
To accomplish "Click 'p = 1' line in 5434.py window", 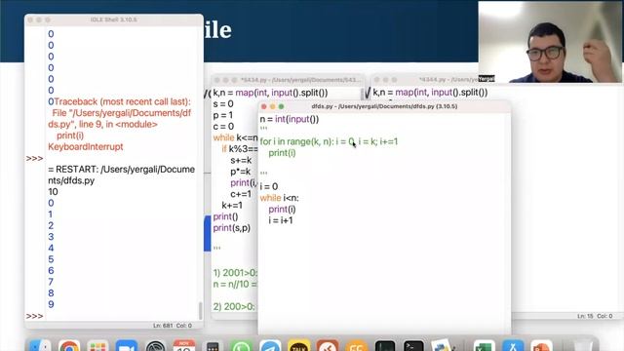I will 223,115.
